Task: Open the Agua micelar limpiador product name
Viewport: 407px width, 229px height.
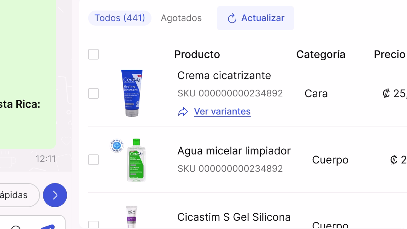Action: click(x=234, y=151)
